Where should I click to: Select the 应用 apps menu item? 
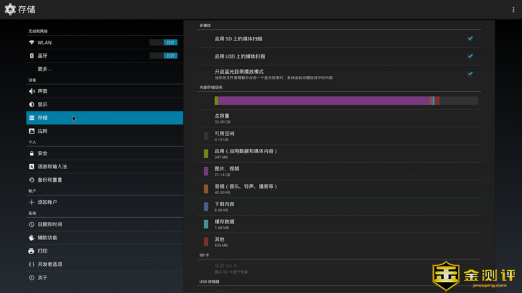(43, 131)
